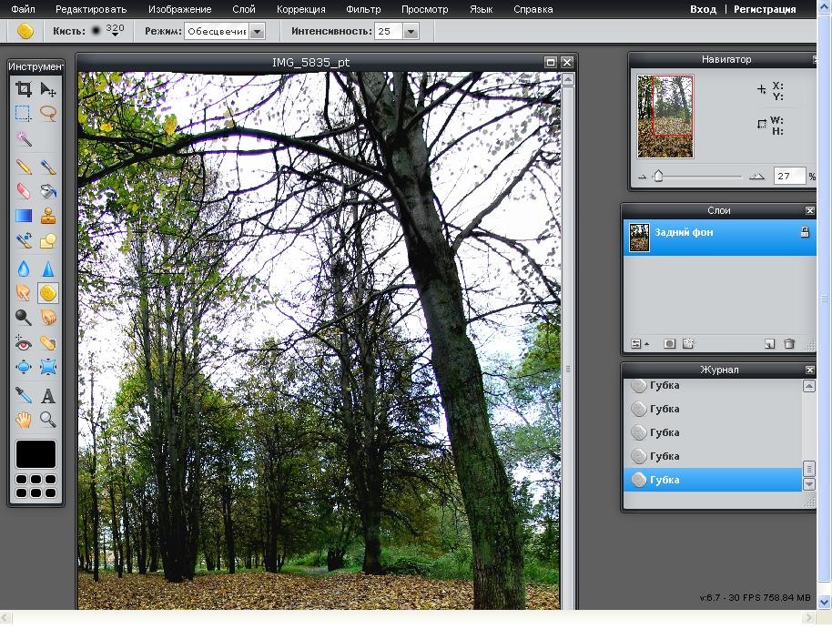The height and width of the screenshot is (629, 832).
Task: Click zoom out icon in Навигатор
Action: coord(642,177)
